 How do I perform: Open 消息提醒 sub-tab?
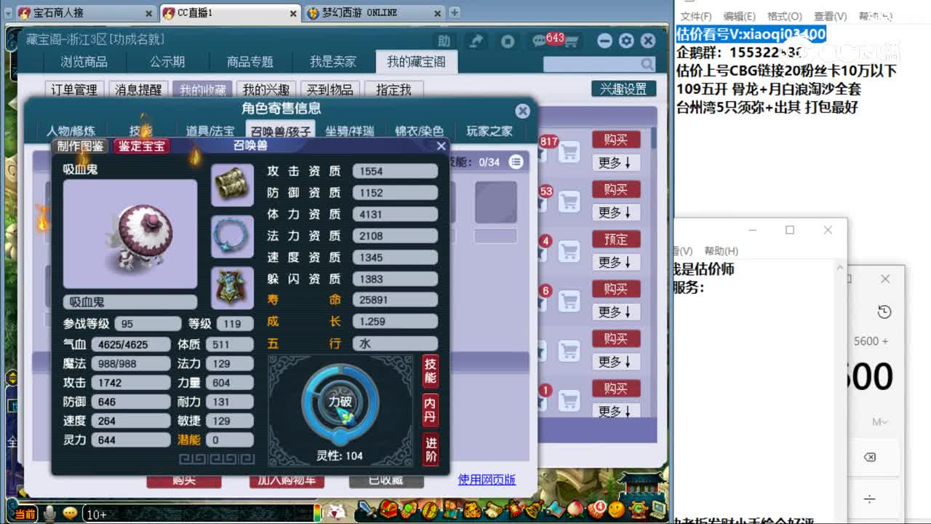[x=138, y=90]
